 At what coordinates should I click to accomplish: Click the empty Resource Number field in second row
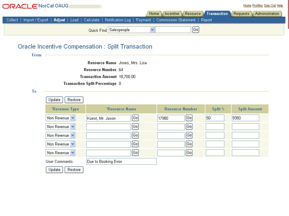click(171, 127)
